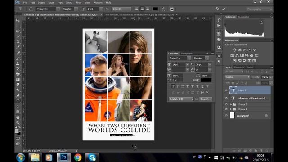Open Skype from the taskbar
288x162 pixels.
pyautogui.click(x=92, y=157)
